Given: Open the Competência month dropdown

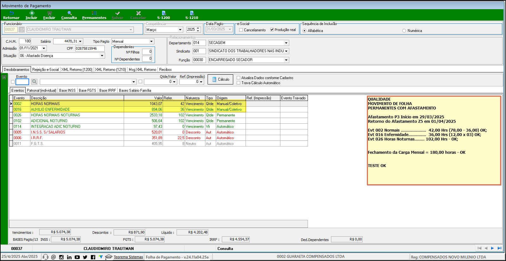Looking at the screenshot, I should [x=180, y=30].
